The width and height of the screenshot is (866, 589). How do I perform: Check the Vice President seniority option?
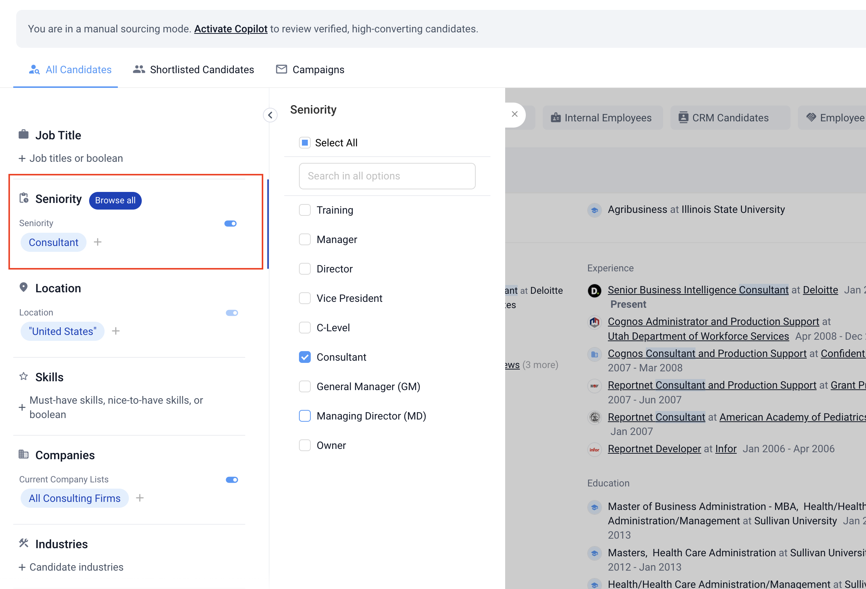305,299
